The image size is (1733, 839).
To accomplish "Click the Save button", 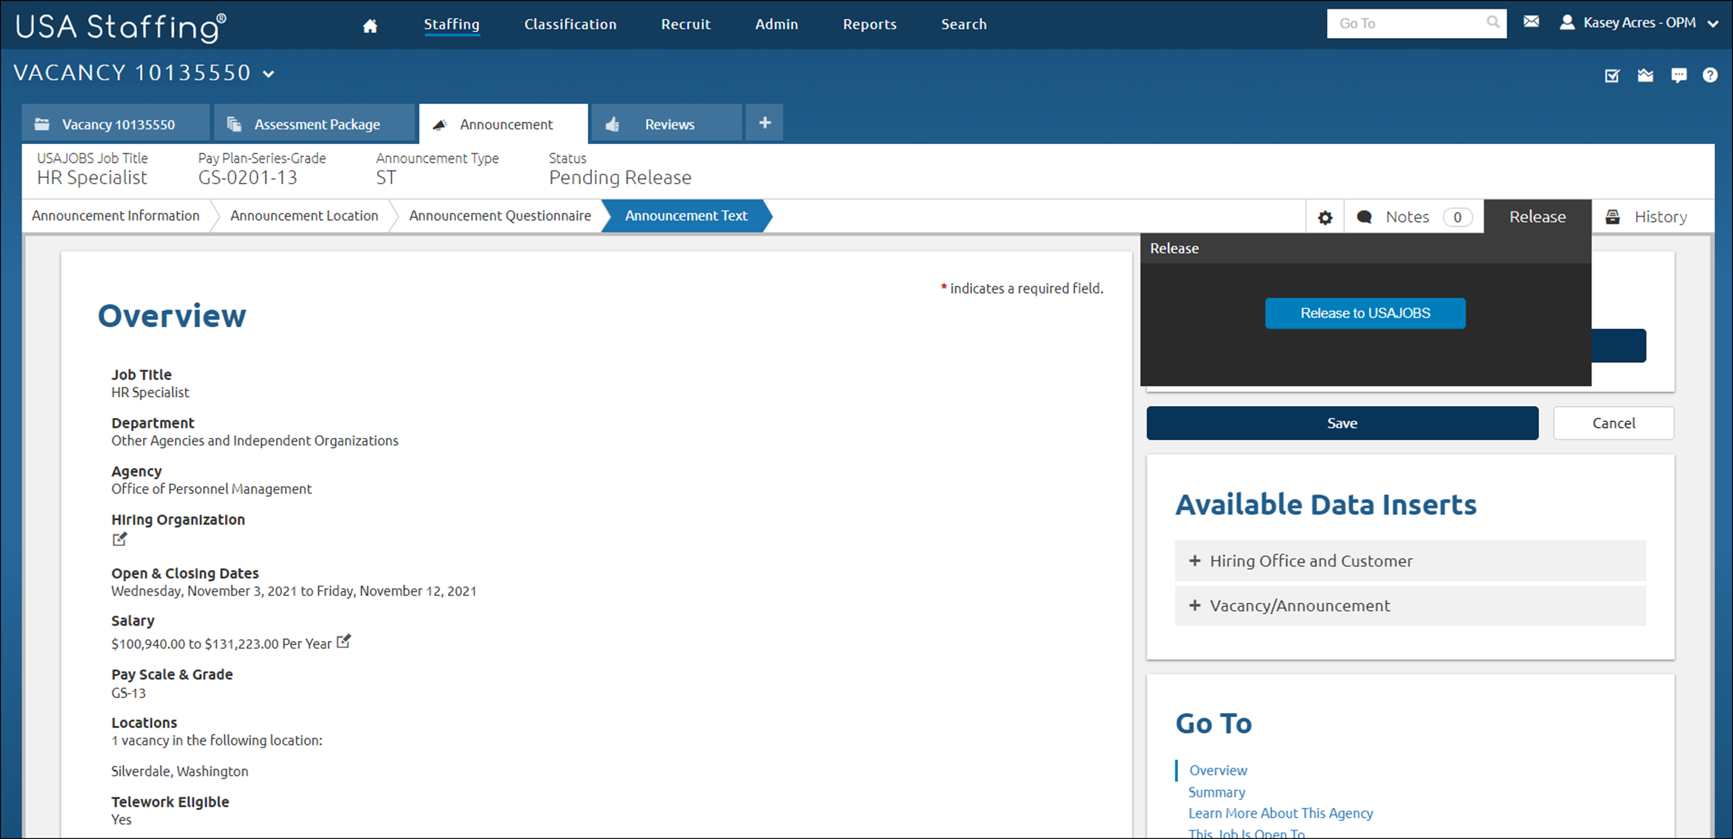I will tap(1342, 423).
